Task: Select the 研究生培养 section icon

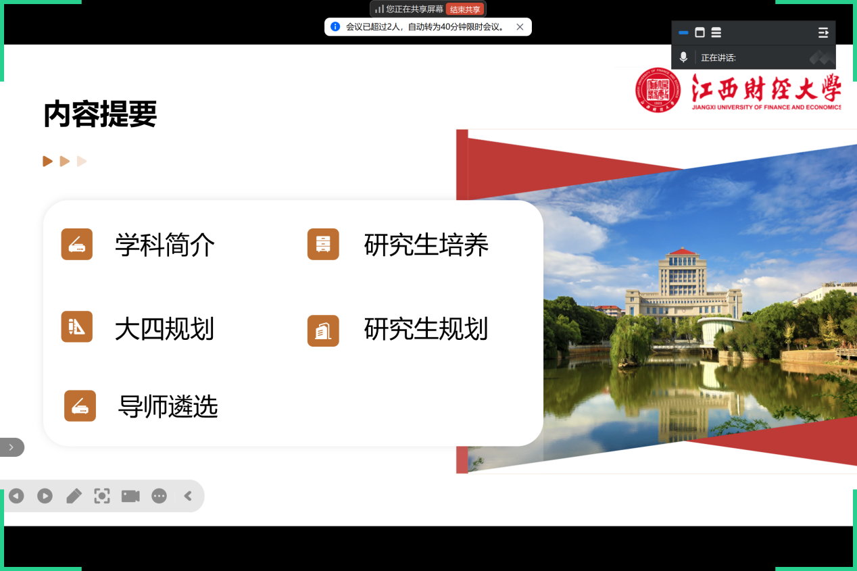Action: 323,244
